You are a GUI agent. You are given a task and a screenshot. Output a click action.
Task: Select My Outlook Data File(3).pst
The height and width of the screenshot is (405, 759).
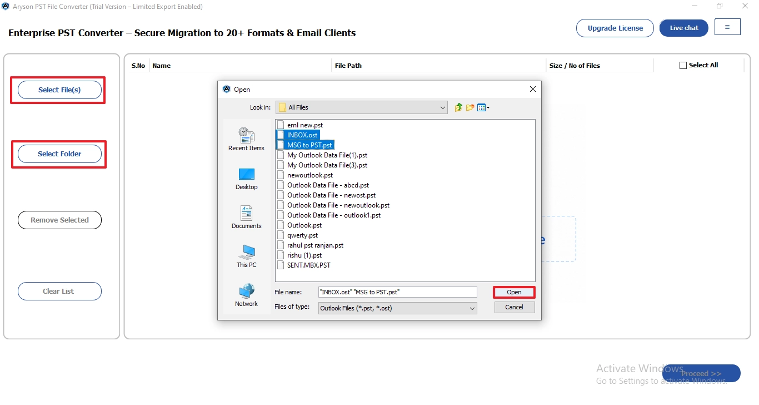point(327,165)
